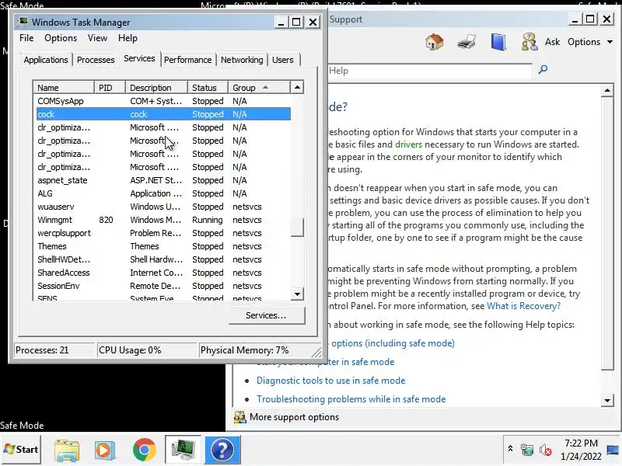Screen dimensions: 622x466
Task: Click the muted volume tray icon
Action: (546, 450)
